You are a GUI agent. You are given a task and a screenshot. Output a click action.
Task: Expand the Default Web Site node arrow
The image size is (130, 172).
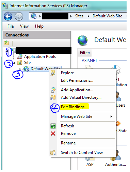pos(20,69)
